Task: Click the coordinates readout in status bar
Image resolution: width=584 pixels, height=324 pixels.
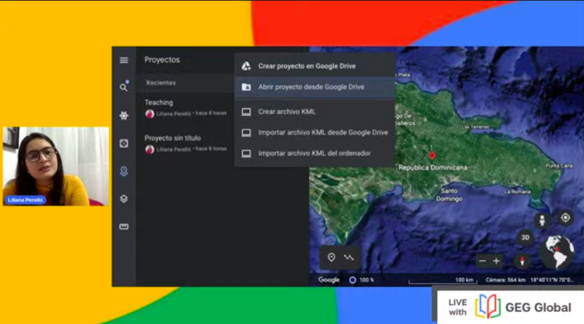Action: tap(552, 280)
